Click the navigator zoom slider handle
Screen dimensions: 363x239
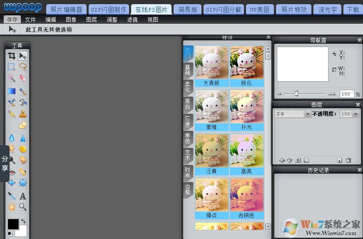click(296, 93)
